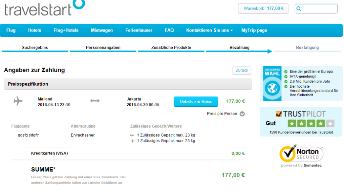This screenshot has width=344, height=192.
Task: Click first baggage airplane icon
Action: (132, 135)
